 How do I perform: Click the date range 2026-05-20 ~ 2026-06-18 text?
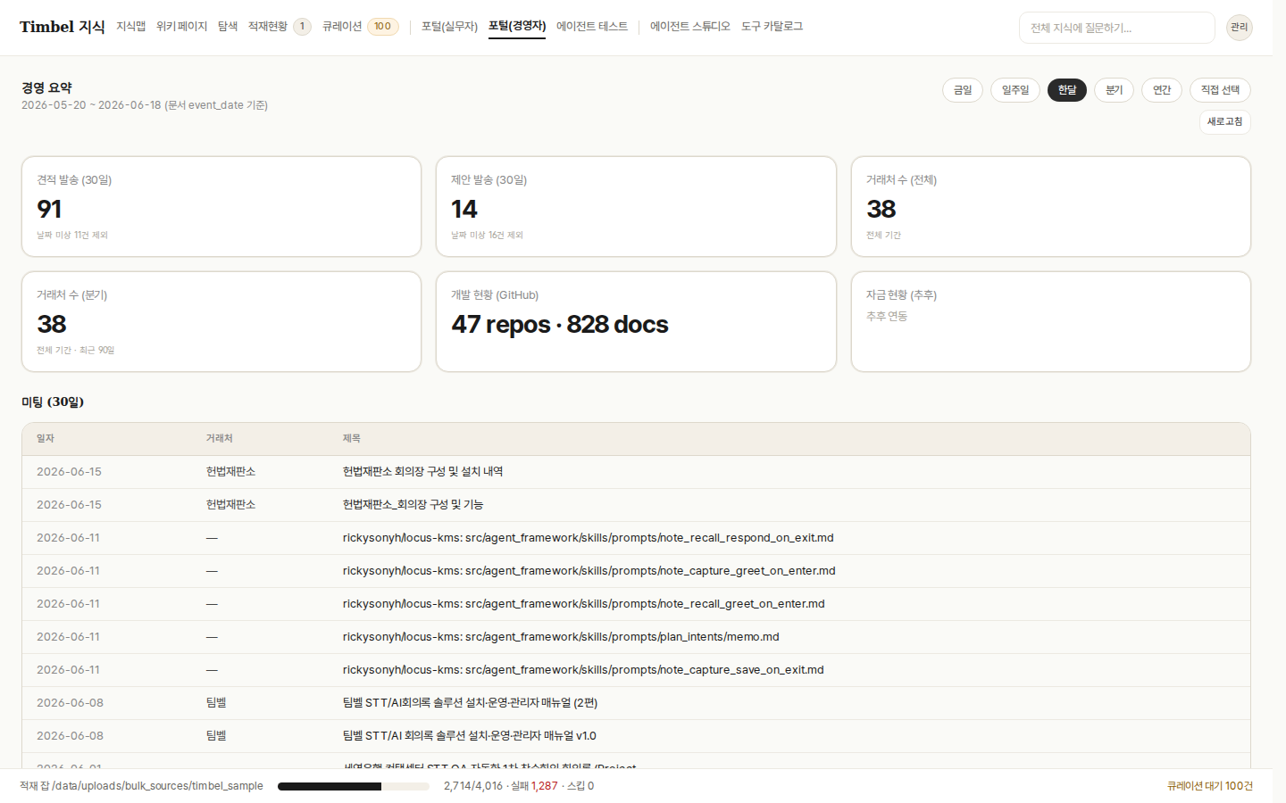(91, 105)
